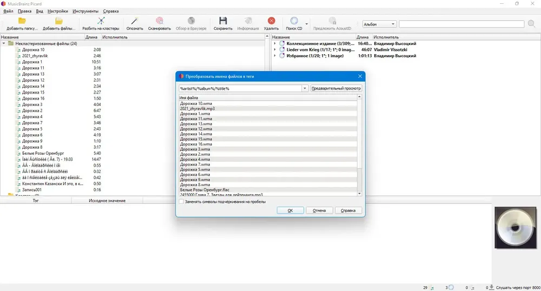This screenshot has height=291, width=541.
Task: Expand the Коллекционное издание album
Action: [x=275, y=44]
